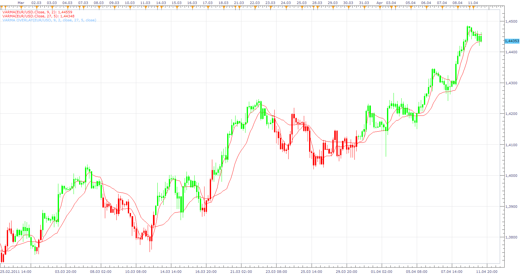Click the VARMA(EUR/USD.Close, 9, 2) indicator label
Image resolution: width=522 pixels, height=275 pixels.
point(37,12)
